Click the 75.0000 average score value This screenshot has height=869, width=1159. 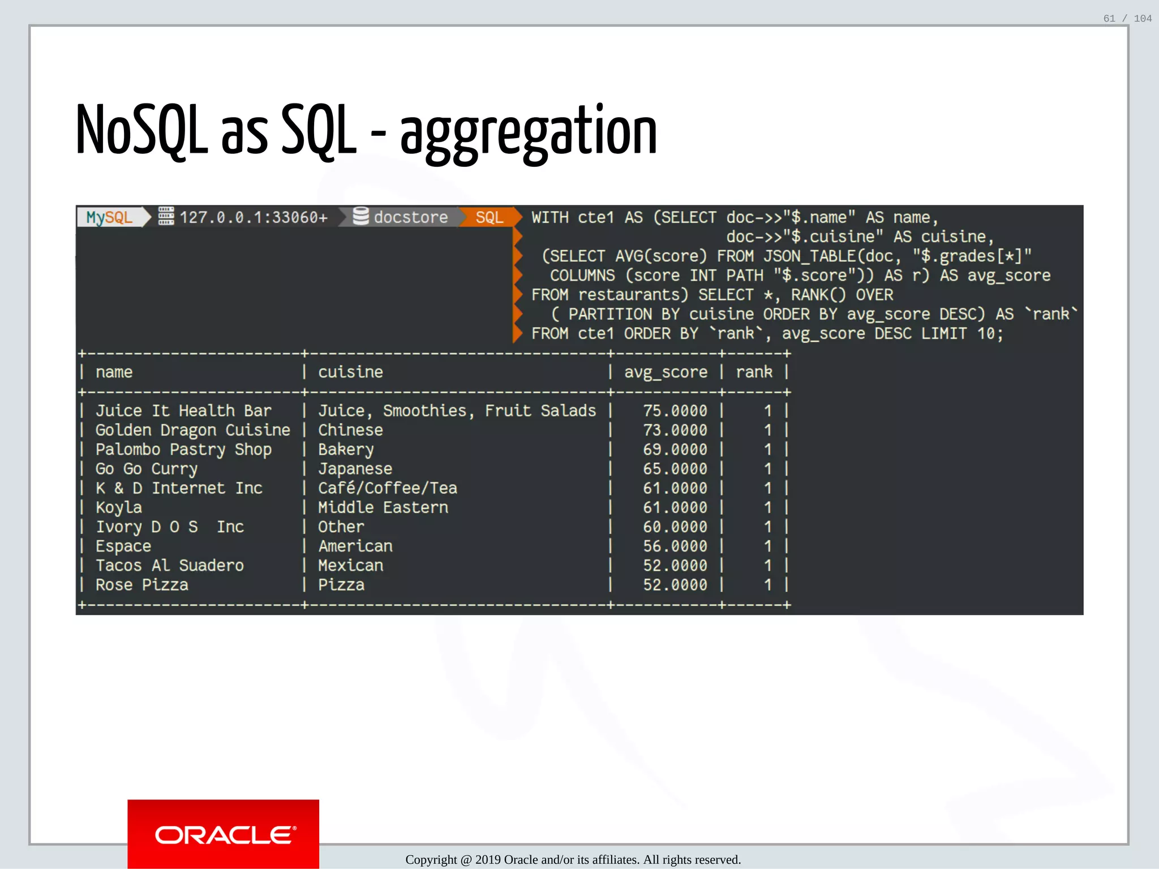(x=675, y=411)
